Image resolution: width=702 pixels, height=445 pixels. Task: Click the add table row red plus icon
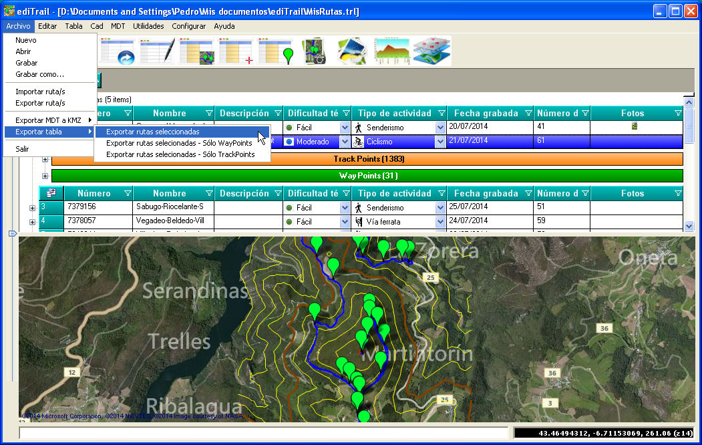point(236,51)
